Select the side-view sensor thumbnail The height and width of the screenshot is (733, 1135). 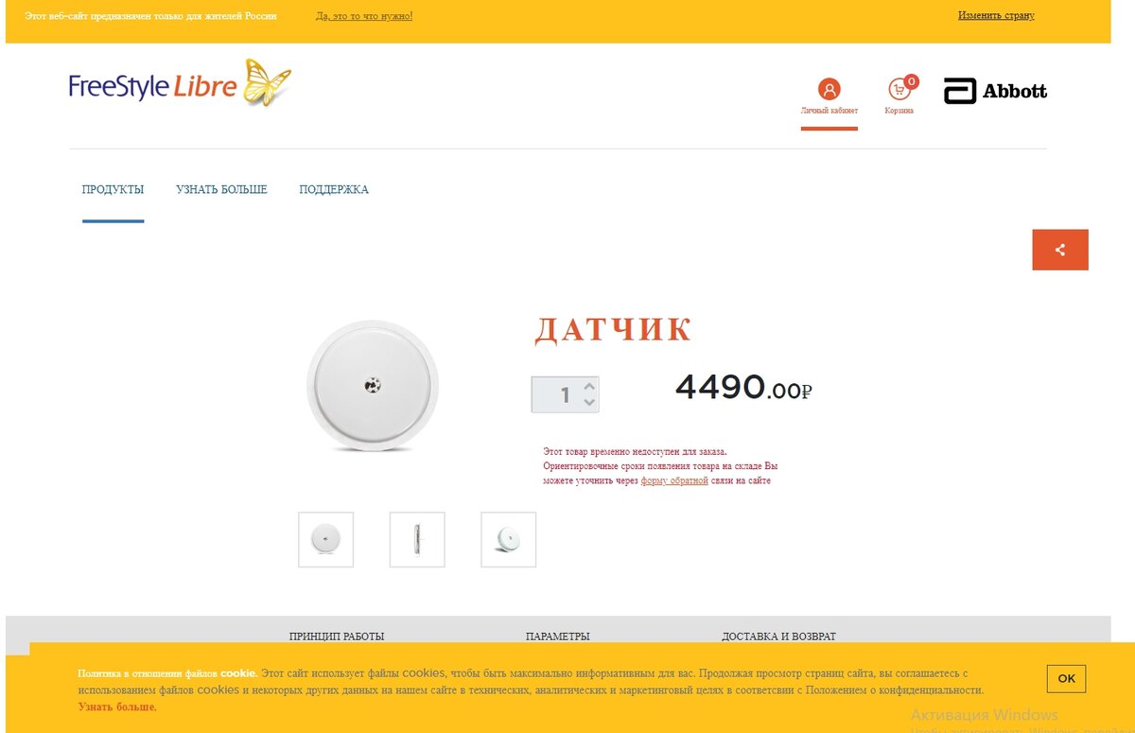point(417,539)
